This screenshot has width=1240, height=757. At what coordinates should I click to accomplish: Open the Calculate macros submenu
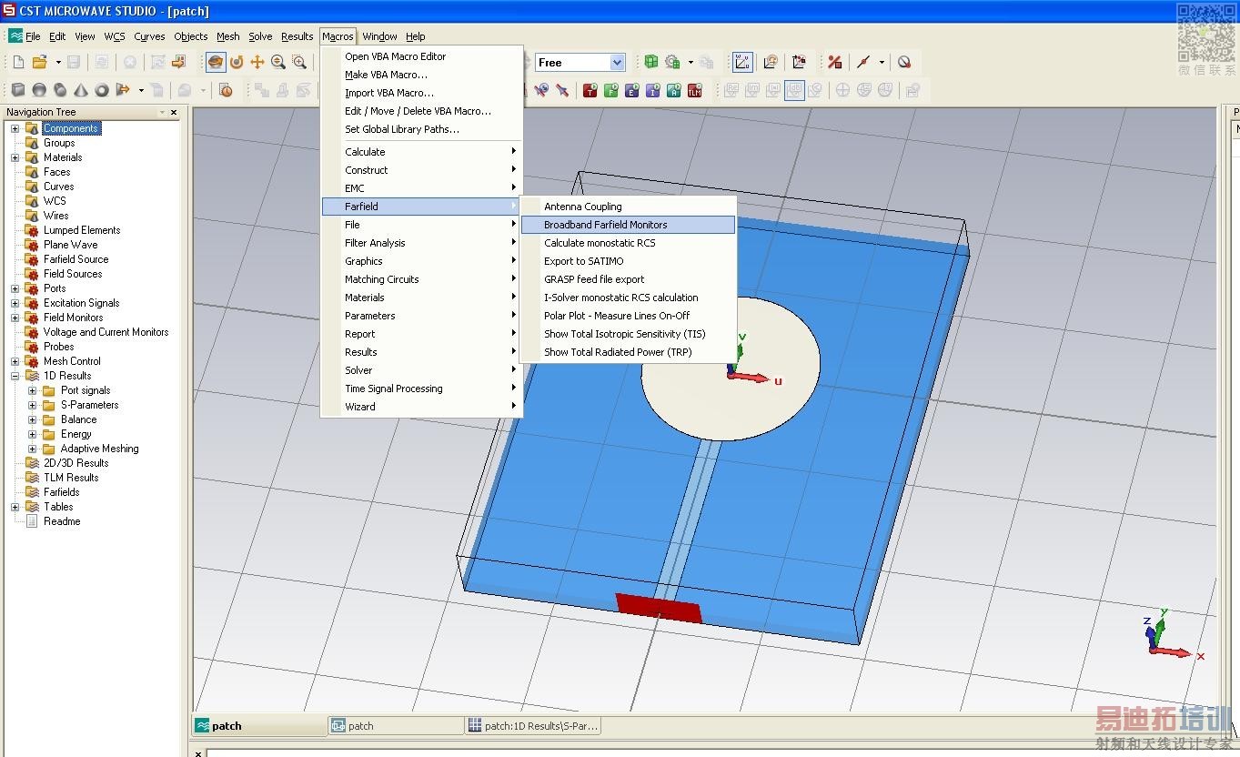click(421, 152)
